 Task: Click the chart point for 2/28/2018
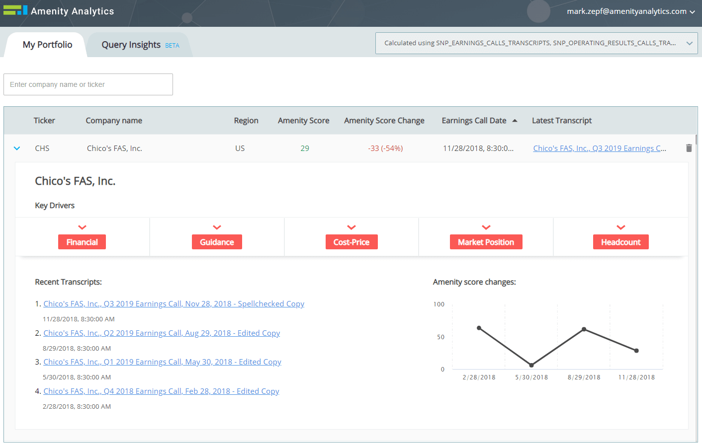coord(479,328)
